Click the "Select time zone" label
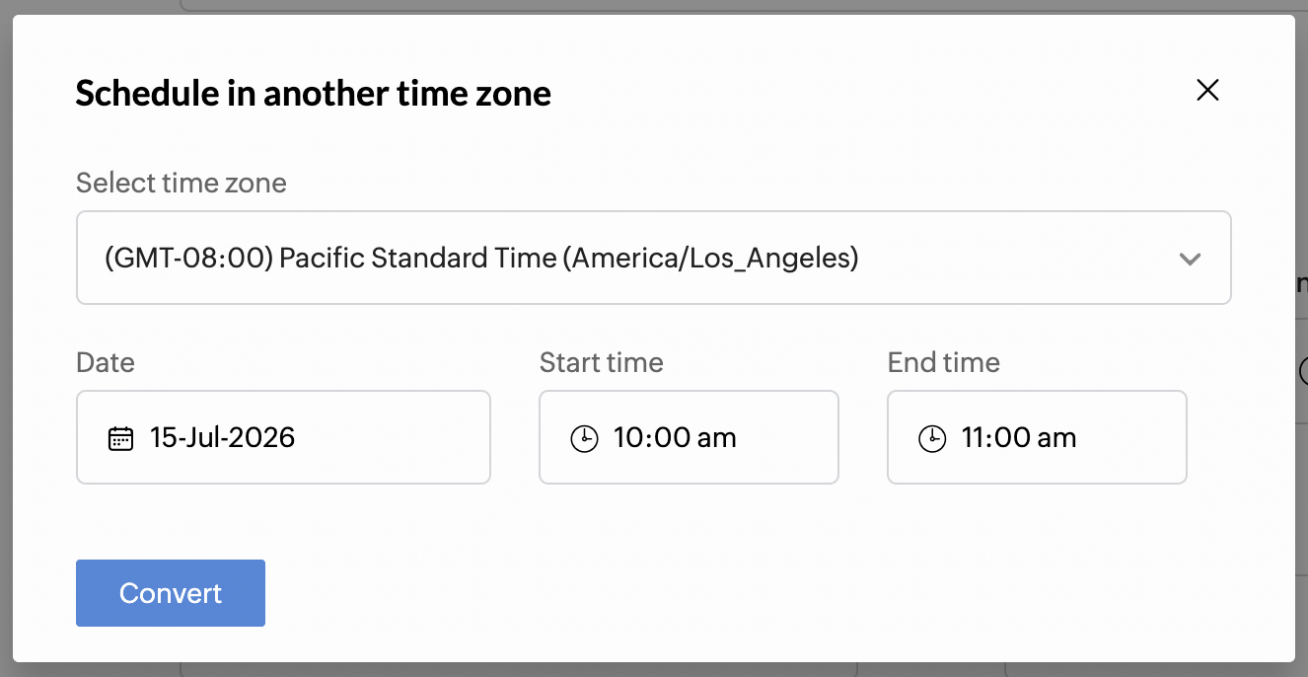1308x677 pixels. click(182, 183)
